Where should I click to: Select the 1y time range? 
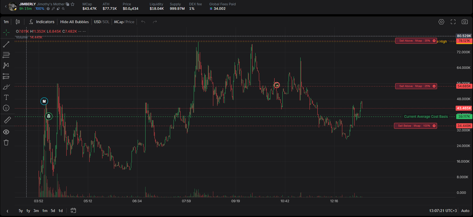pos(28,211)
